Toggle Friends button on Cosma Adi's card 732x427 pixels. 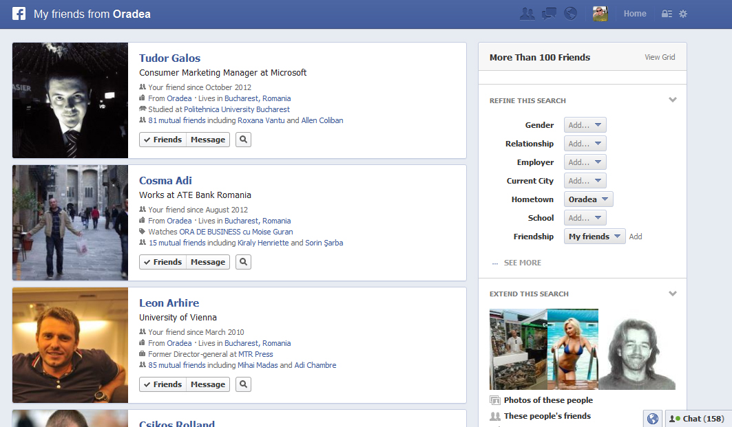point(163,262)
